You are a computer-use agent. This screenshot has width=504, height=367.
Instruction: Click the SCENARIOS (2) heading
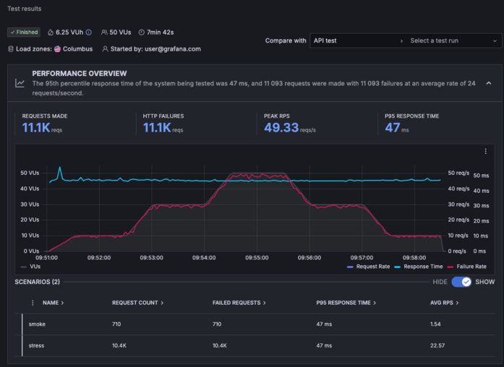click(38, 282)
